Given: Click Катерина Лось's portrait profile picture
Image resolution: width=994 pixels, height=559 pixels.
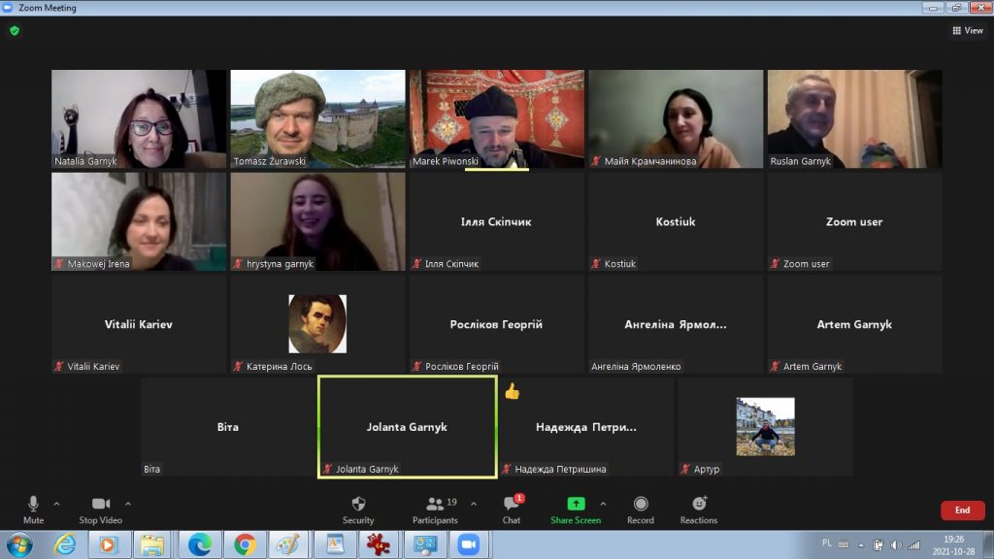Looking at the screenshot, I should pos(317,323).
